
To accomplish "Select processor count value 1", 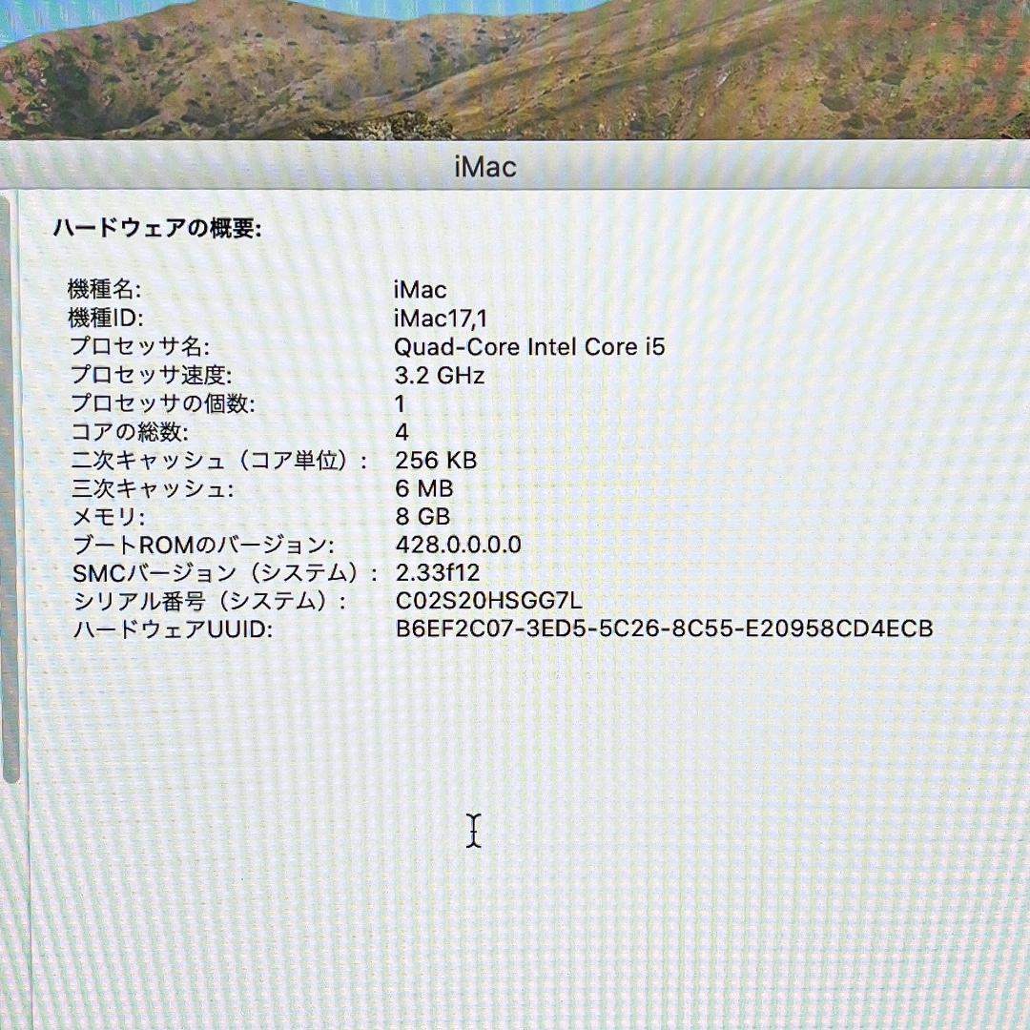I will (x=400, y=403).
